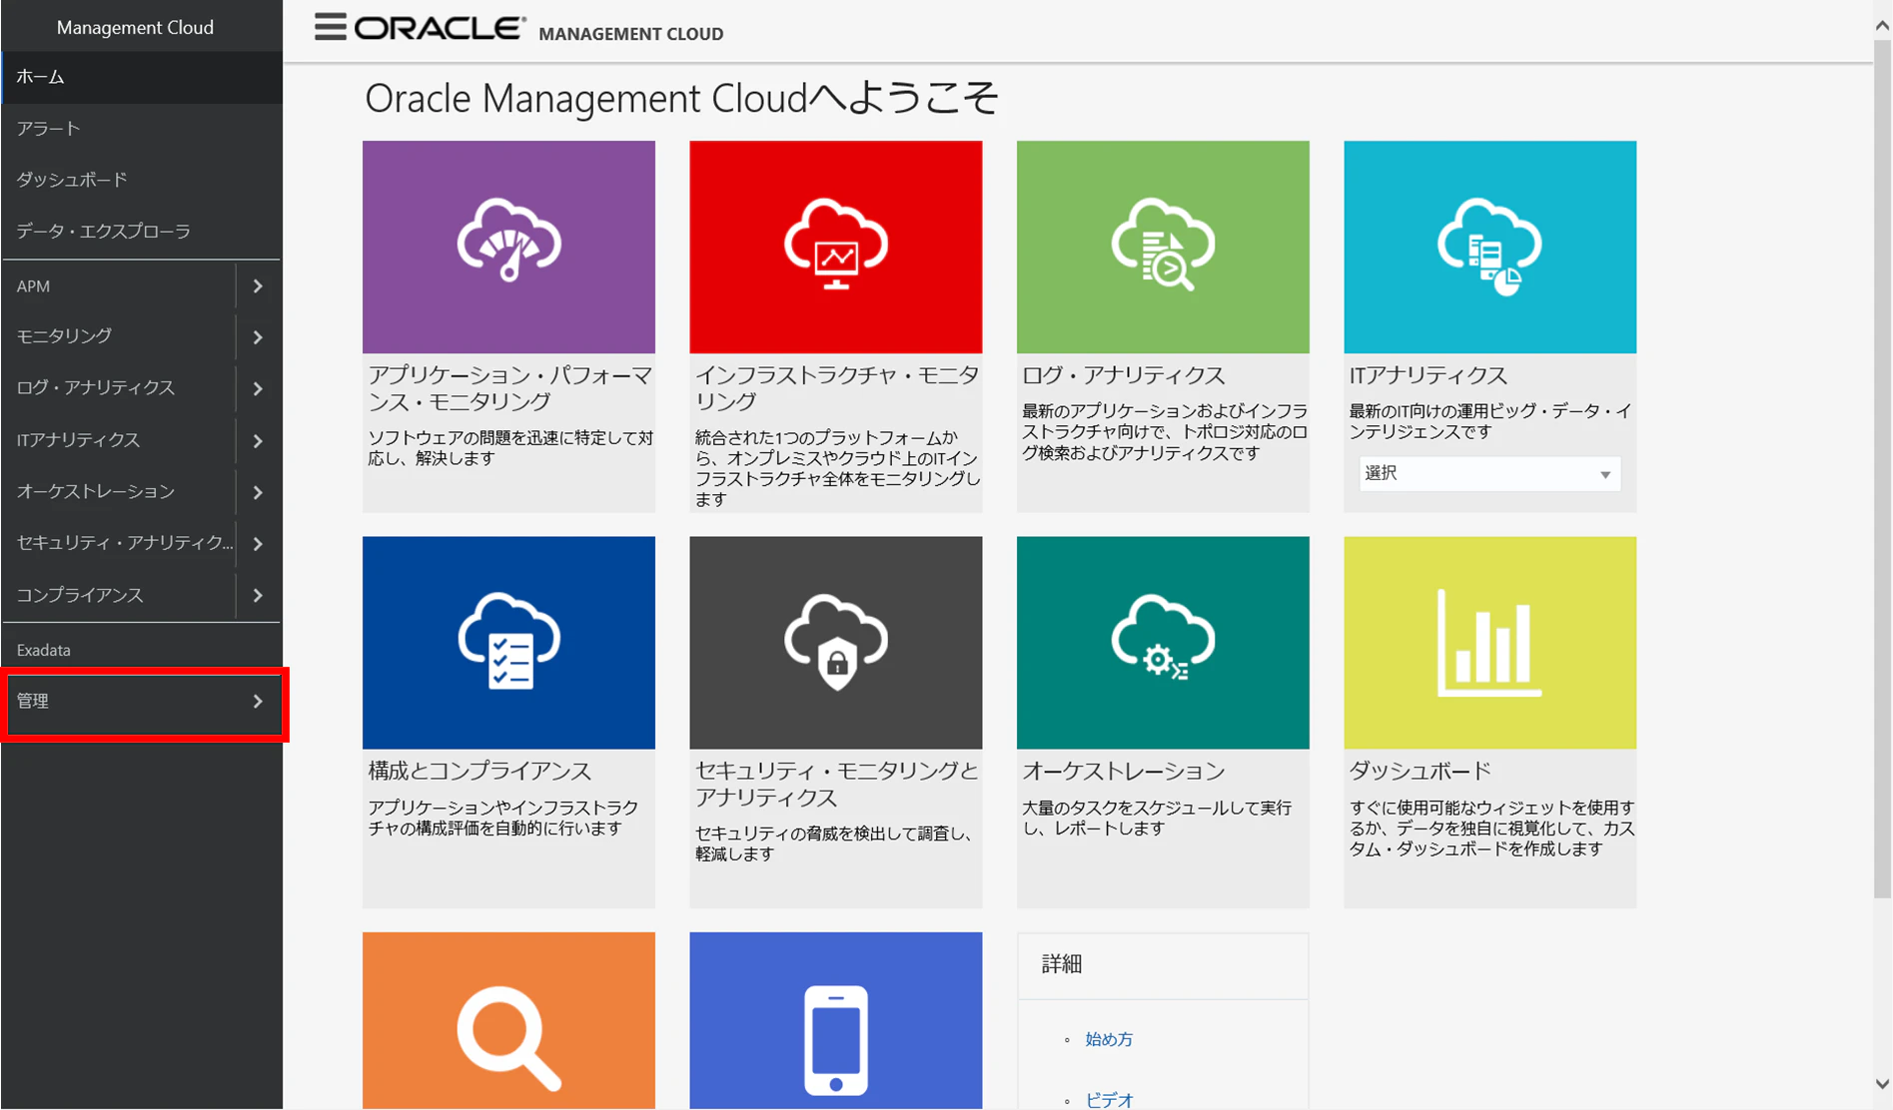The image size is (1893, 1110).
Task: Click the 始め方 link
Action: click(x=1109, y=1039)
